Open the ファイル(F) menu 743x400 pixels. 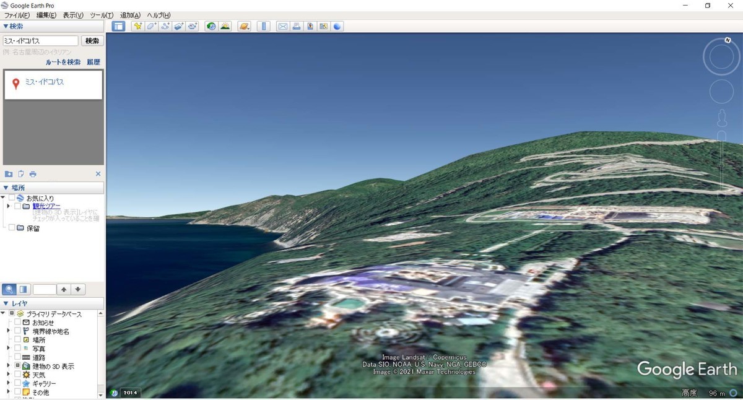(17, 15)
